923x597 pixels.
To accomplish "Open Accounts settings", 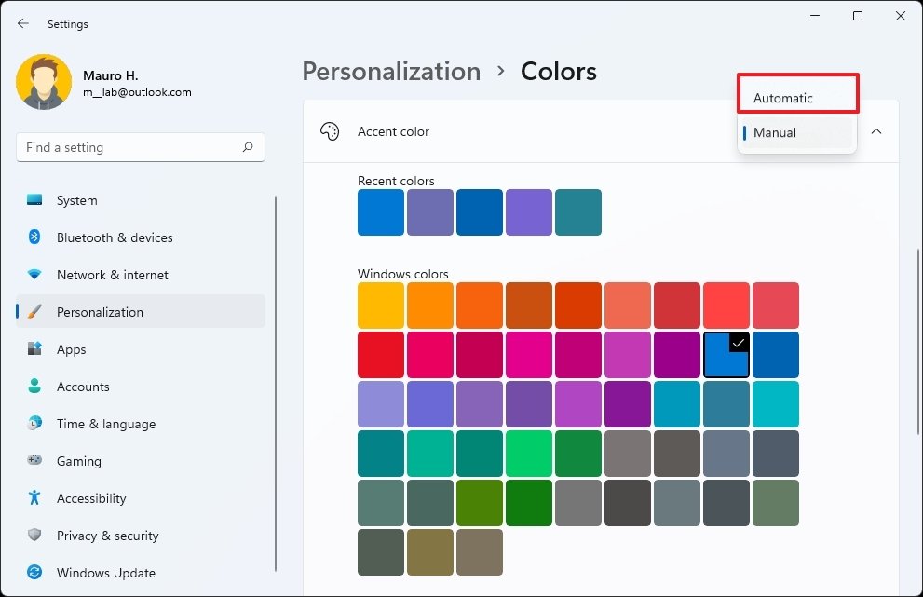I will tap(81, 387).
